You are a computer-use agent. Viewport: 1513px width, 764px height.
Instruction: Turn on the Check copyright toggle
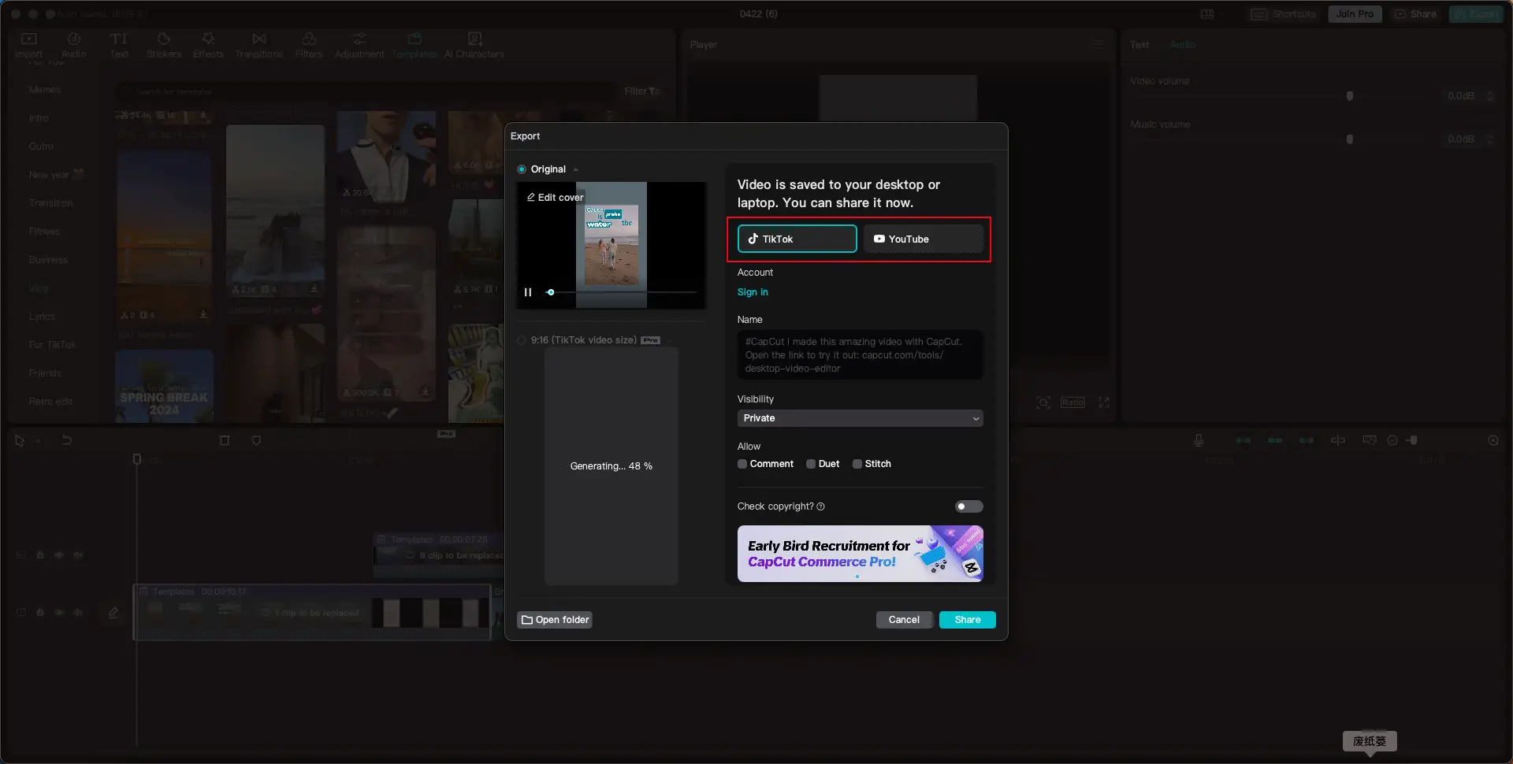[968, 506]
